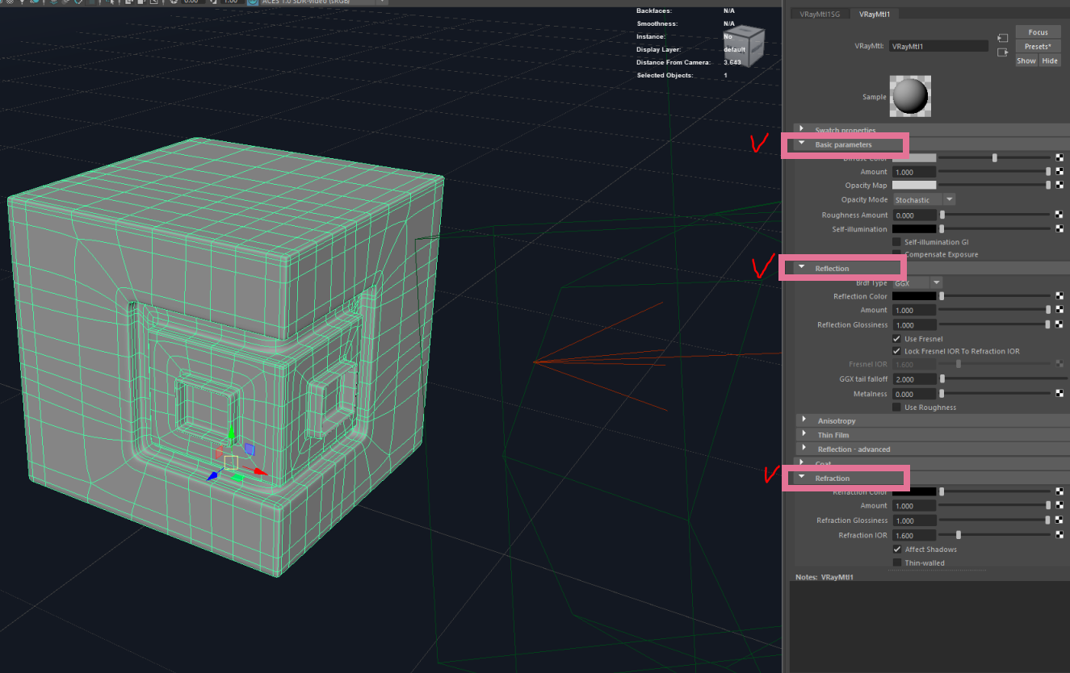Enable the Thin-walled checkbox

[896, 562]
